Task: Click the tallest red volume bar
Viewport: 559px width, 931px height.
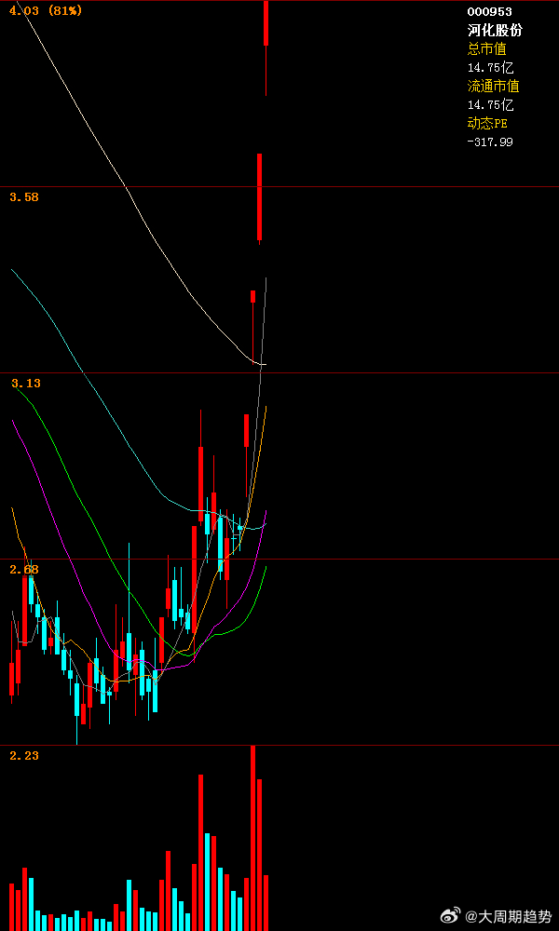Action: [253, 838]
